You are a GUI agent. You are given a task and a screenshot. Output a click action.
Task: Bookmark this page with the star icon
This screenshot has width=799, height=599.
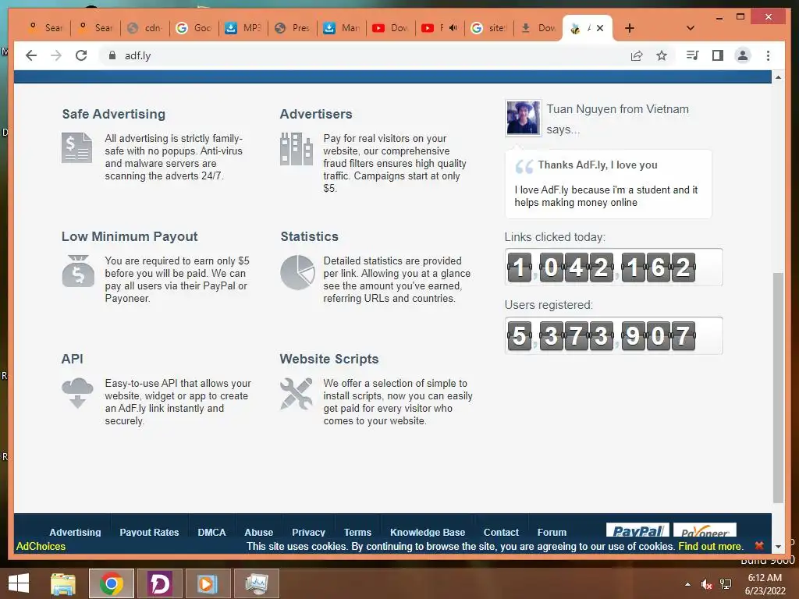[662, 55]
